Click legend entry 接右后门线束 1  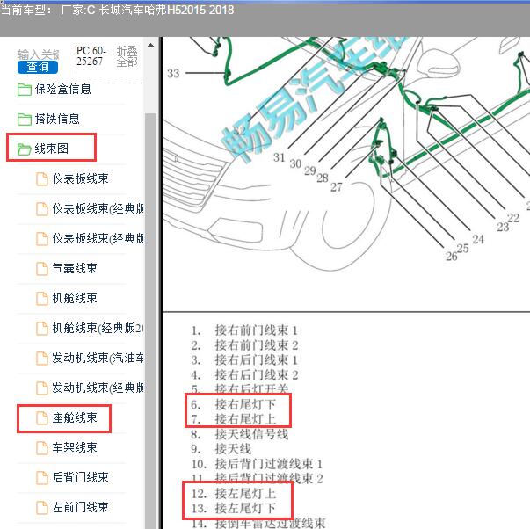(x=257, y=360)
